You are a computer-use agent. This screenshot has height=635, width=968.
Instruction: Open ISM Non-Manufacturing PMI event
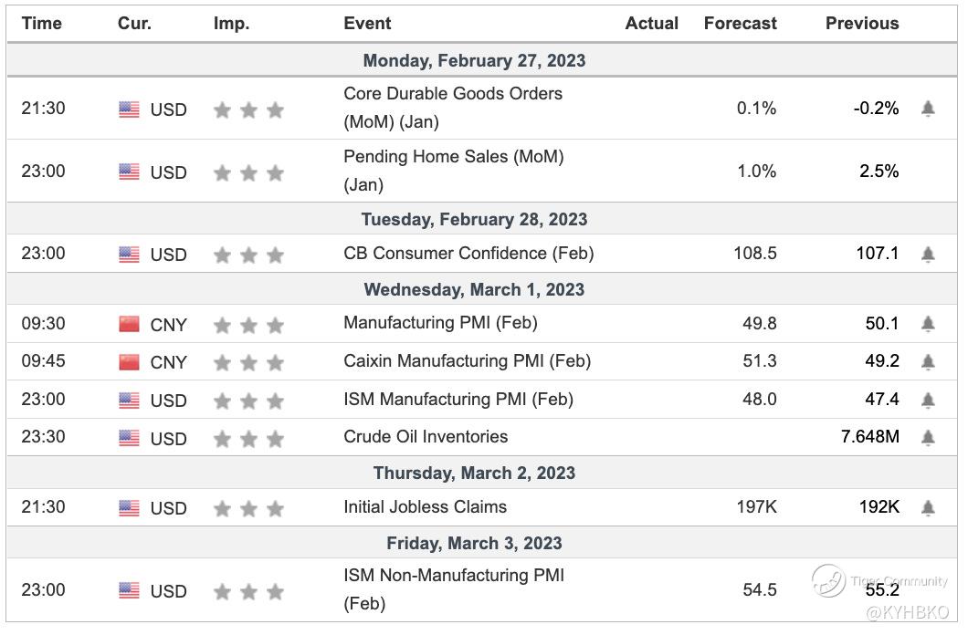tap(453, 589)
